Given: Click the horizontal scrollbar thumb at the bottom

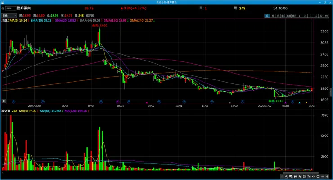Looking at the screenshot, I should click(301, 173).
